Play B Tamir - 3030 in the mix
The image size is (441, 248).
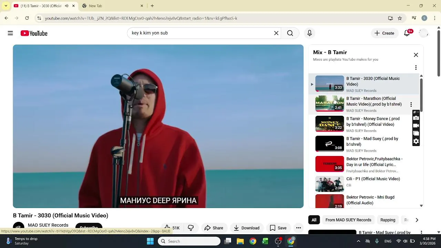tap(363, 84)
